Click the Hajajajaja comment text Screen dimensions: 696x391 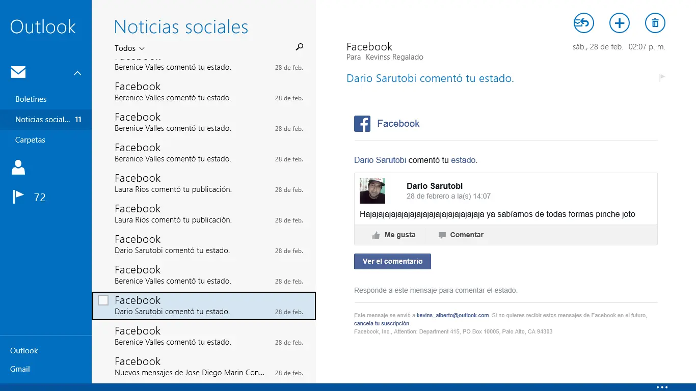497,214
